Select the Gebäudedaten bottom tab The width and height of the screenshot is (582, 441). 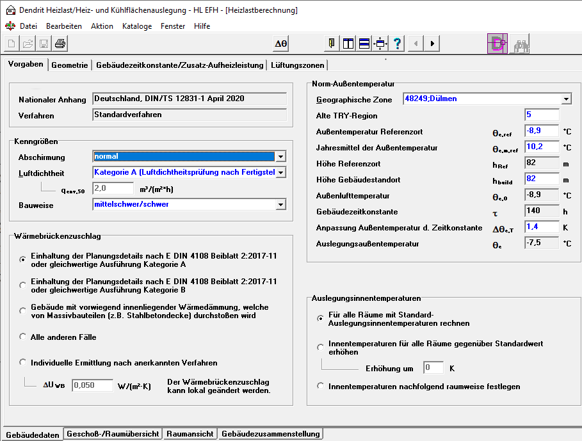pyautogui.click(x=33, y=435)
